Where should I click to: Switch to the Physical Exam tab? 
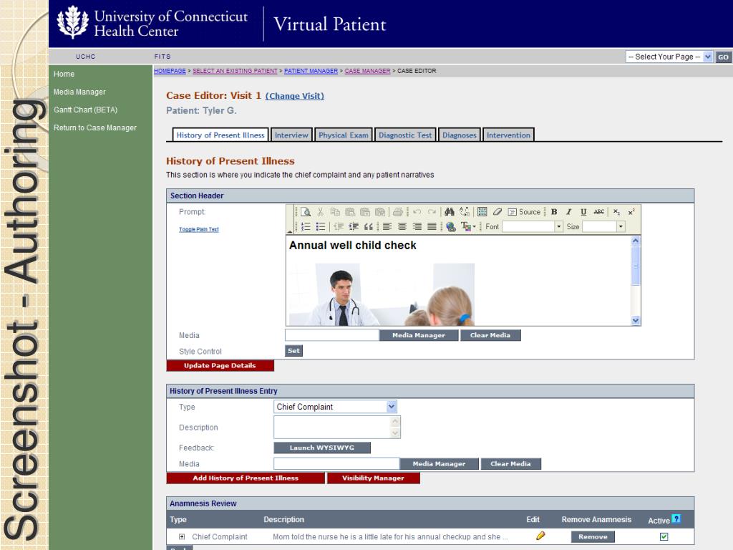click(x=344, y=135)
